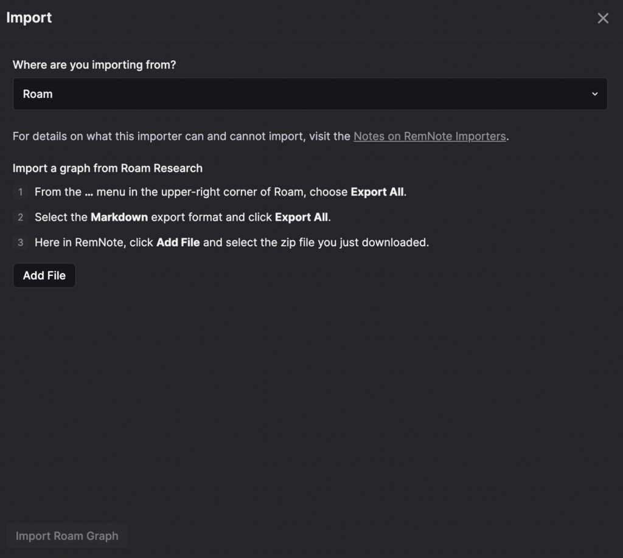Click bold 'Export All' in step 2
623x558 pixels.
(x=301, y=217)
